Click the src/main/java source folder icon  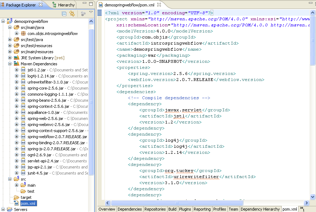(x=16, y=27)
